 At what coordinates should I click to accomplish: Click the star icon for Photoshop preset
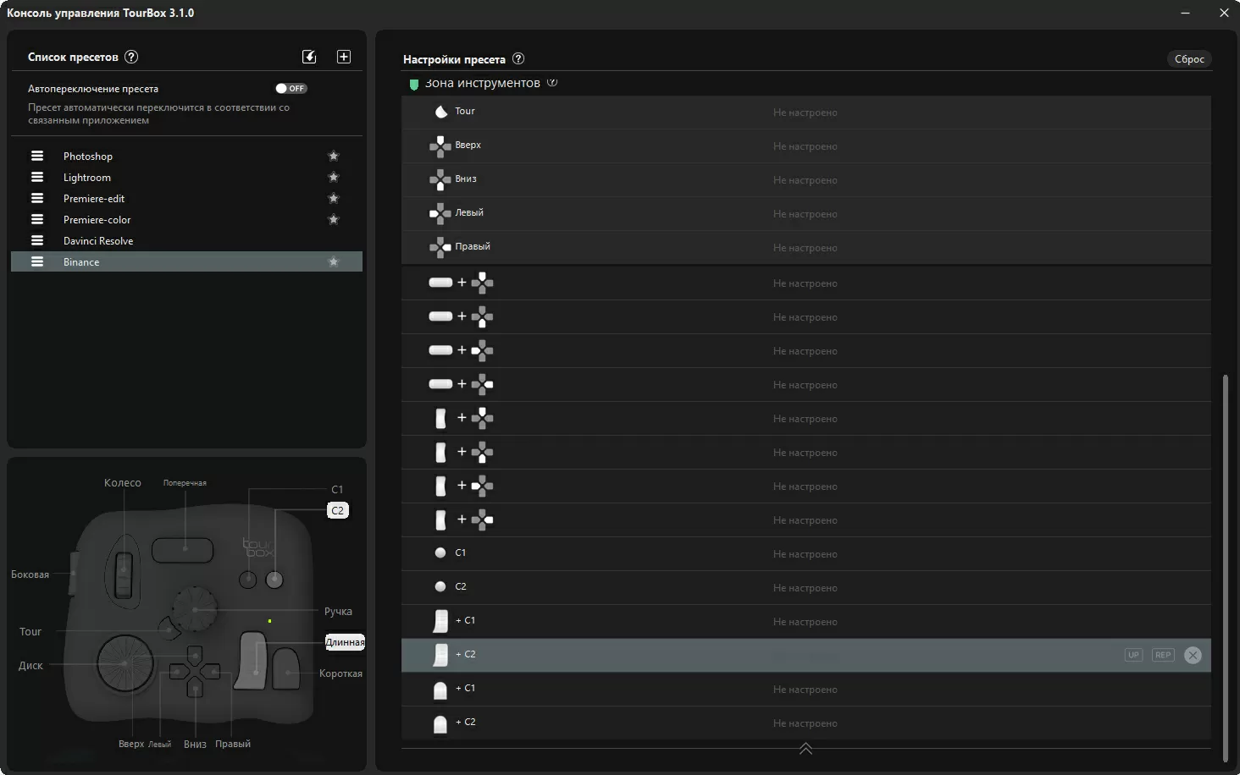click(334, 156)
